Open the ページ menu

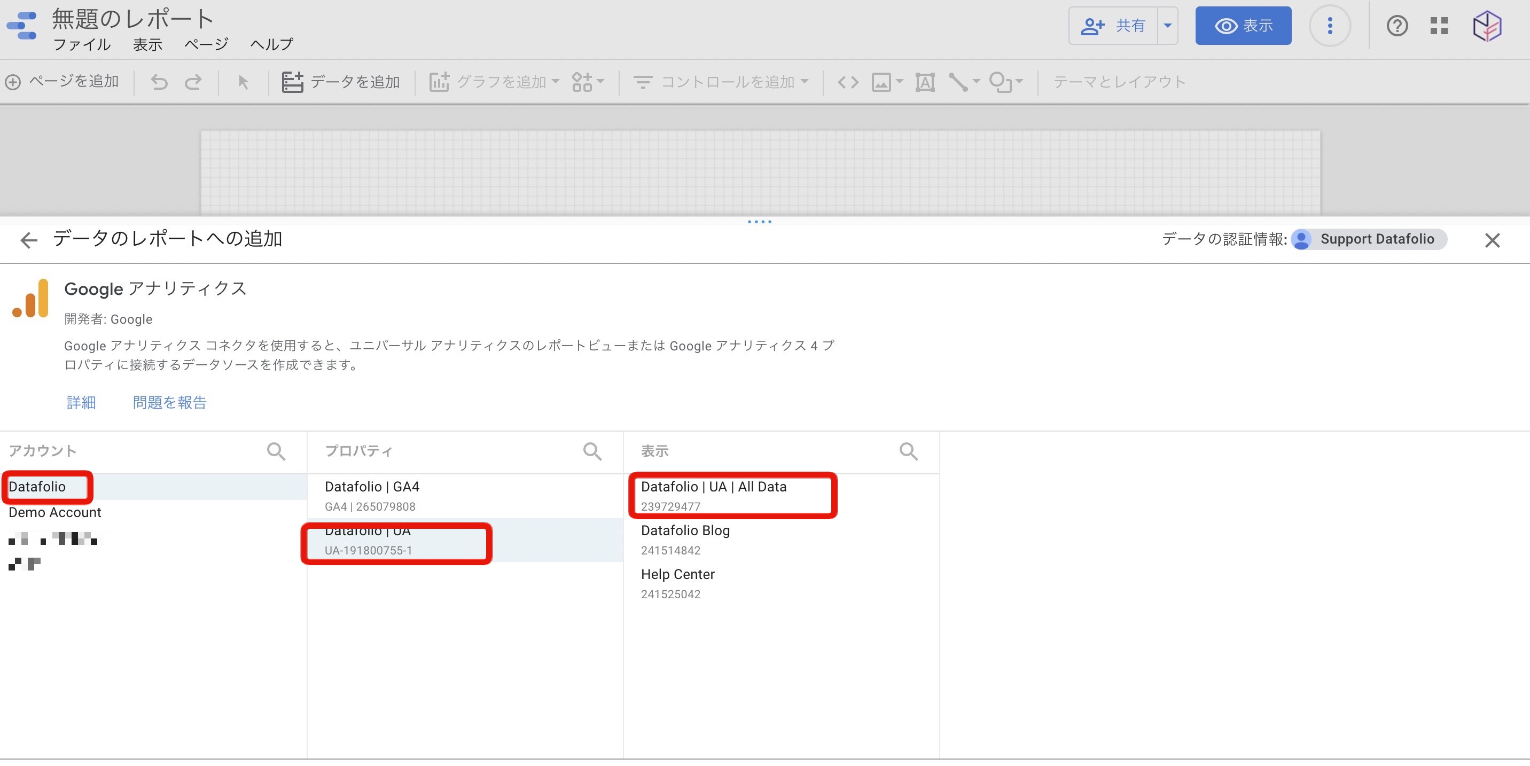[205, 44]
